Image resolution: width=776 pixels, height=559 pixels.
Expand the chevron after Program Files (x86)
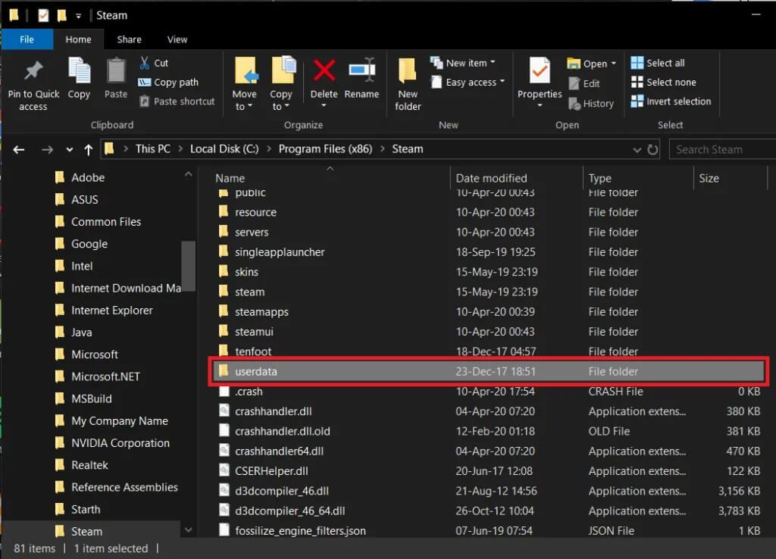(x=383, y=149)
